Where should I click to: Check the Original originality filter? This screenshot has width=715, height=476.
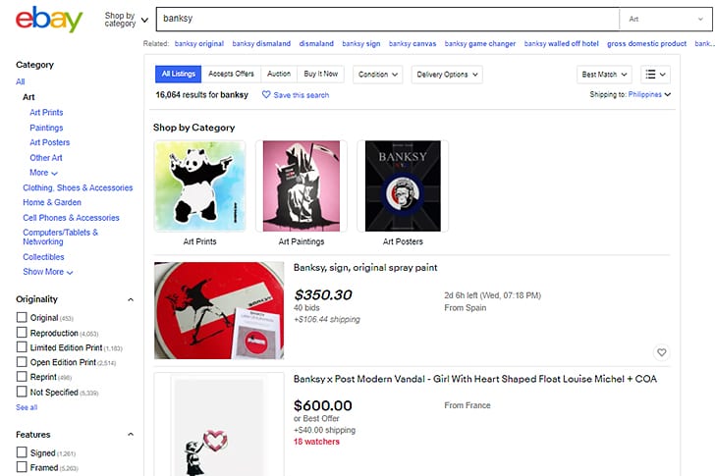tap(22, 318)
